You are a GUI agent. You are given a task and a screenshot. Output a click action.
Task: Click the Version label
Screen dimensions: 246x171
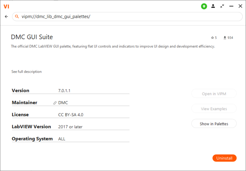21,90
